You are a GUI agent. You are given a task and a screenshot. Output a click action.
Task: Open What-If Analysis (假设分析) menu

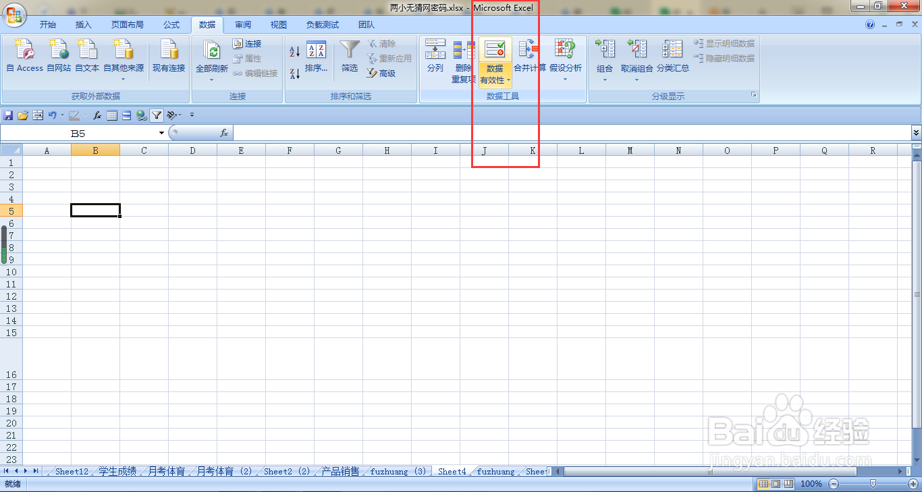coord(566,60)
